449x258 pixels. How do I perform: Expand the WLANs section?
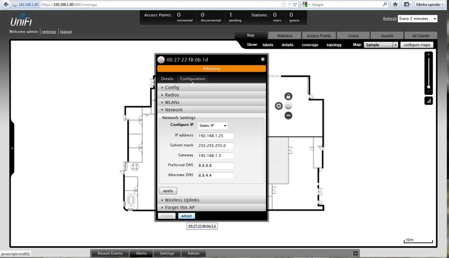[212, 102]
